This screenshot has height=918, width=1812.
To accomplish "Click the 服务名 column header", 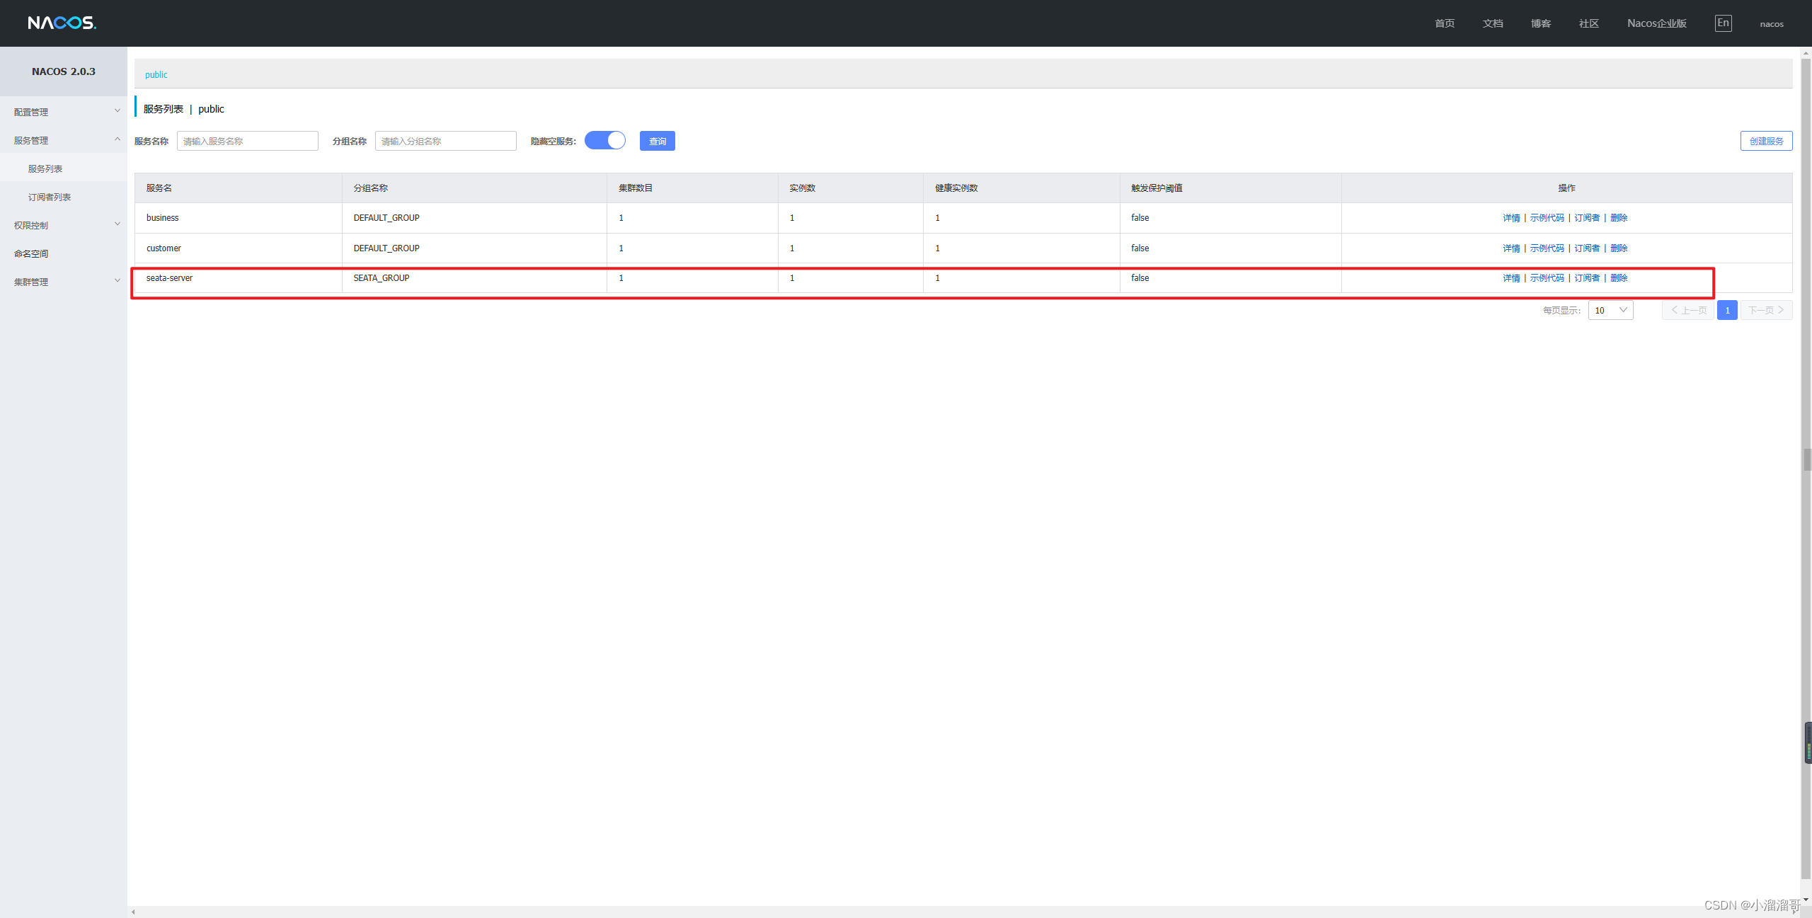I will click(239, 188).
